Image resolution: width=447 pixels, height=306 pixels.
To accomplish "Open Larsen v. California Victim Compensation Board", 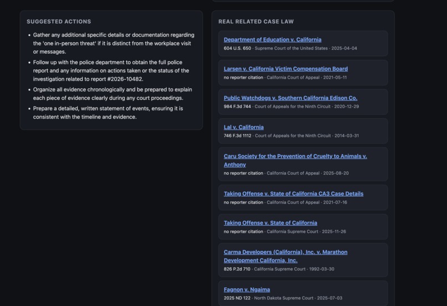I will pyautogui.click(x=286, y=69).
